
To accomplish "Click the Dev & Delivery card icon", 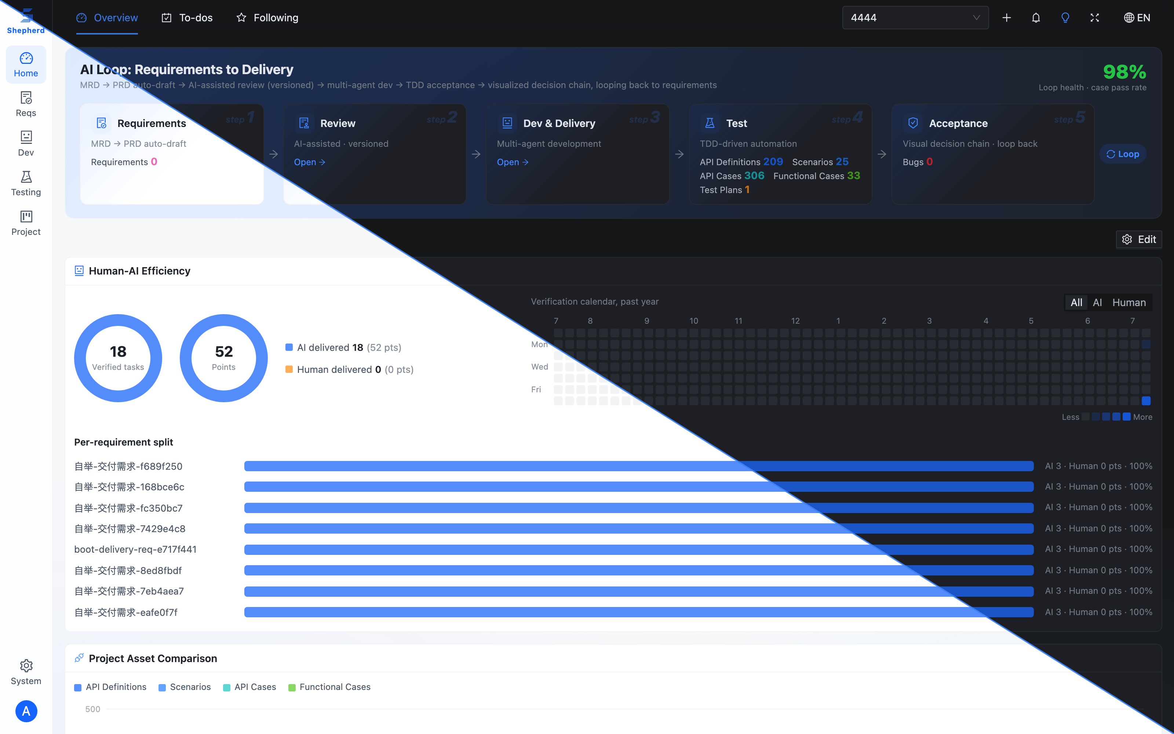I will point(507,123).
